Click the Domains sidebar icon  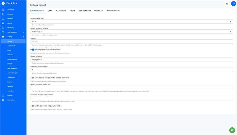click(x=3, y=14)
